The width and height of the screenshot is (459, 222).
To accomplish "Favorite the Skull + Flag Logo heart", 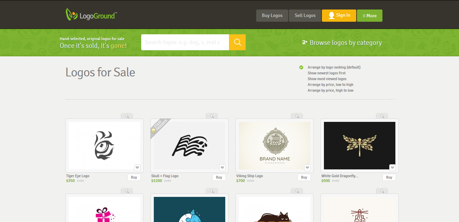I will point(222,167).
